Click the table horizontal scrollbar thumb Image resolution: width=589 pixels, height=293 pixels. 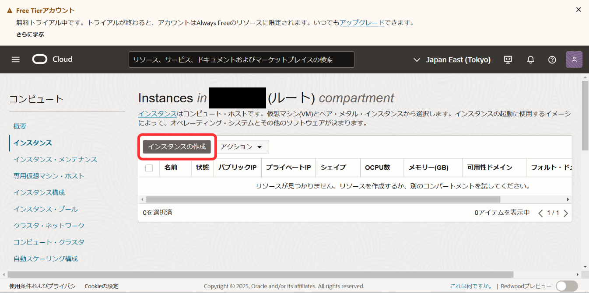tap(323, 199)
